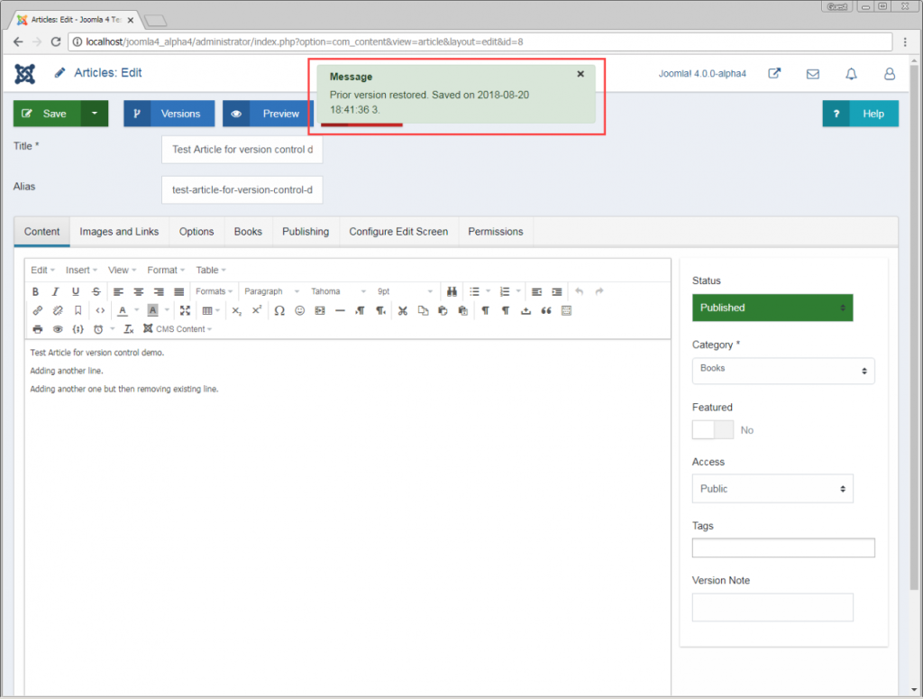
Task: Click the Help button
Action: click(861, 114)
